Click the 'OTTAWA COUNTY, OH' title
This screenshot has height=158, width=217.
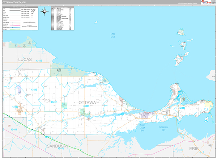[16, 3]
